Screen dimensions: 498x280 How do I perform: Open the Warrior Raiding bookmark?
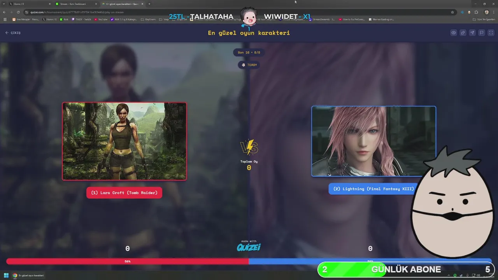381,19
